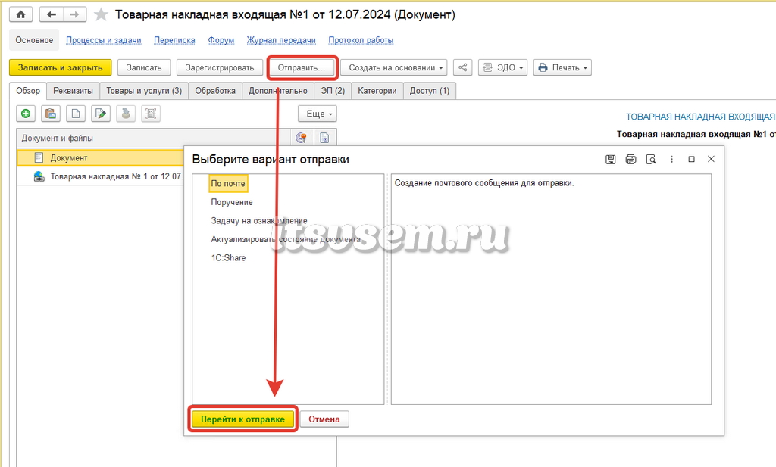Open Журнал передачи link
Screen dimensions: 776x467
point(281,41)
